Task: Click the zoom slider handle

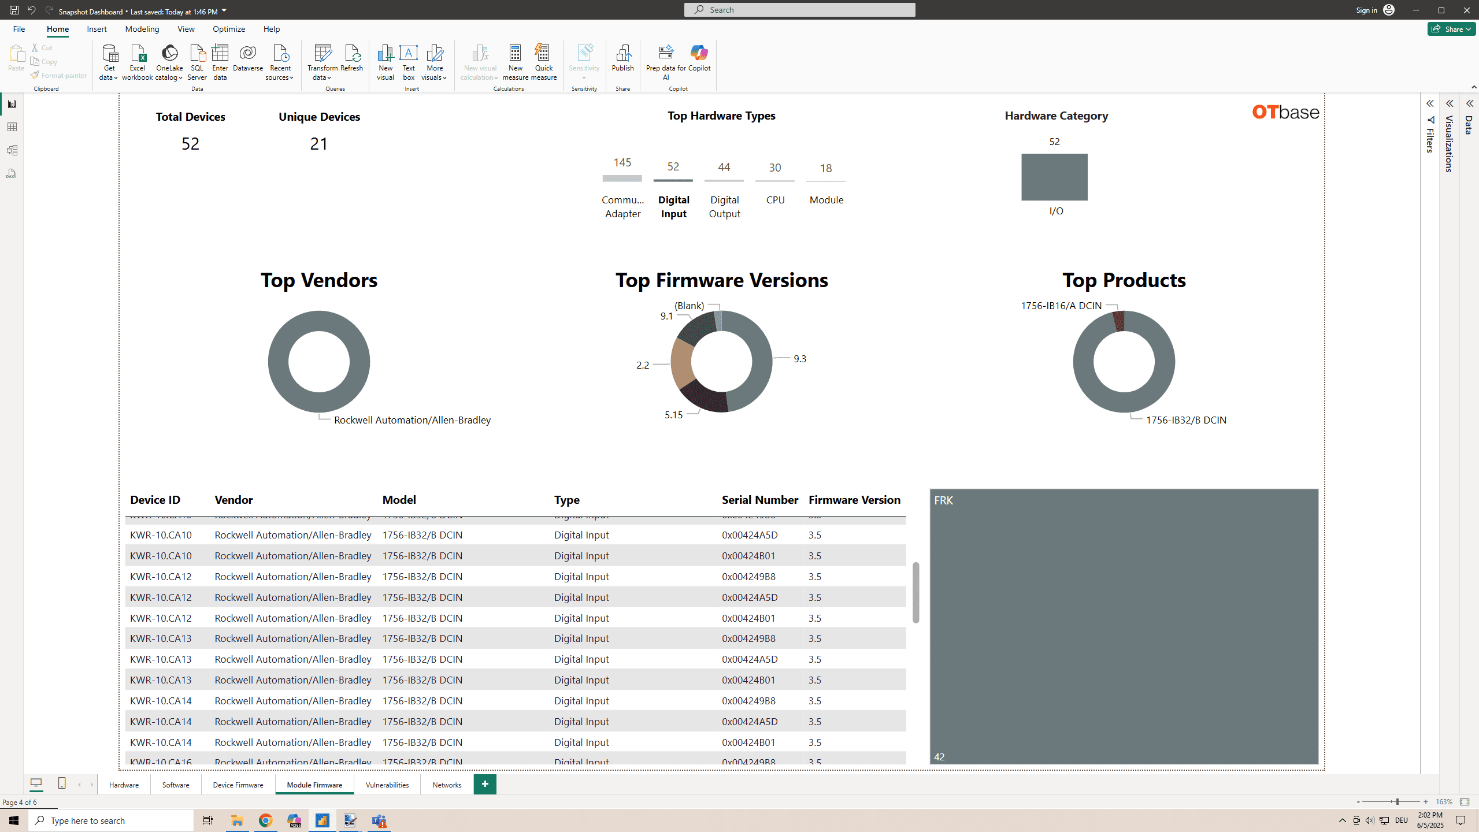Action: [x=1398, y=802]
